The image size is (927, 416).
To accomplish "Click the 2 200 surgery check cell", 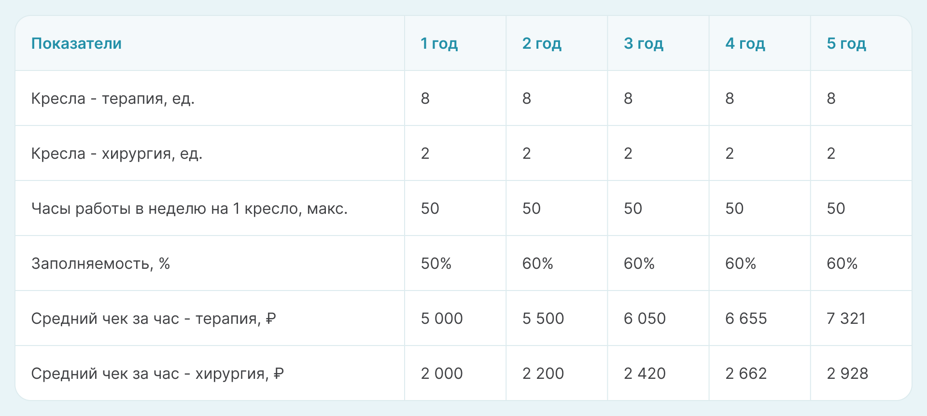I will tap(543, 374).
